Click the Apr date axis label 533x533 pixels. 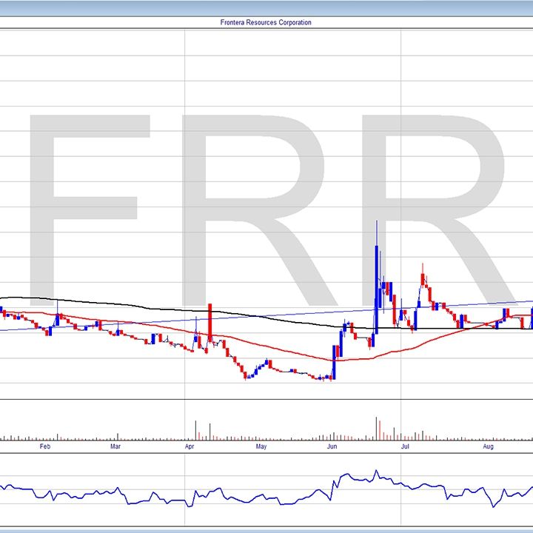[190, 447]
